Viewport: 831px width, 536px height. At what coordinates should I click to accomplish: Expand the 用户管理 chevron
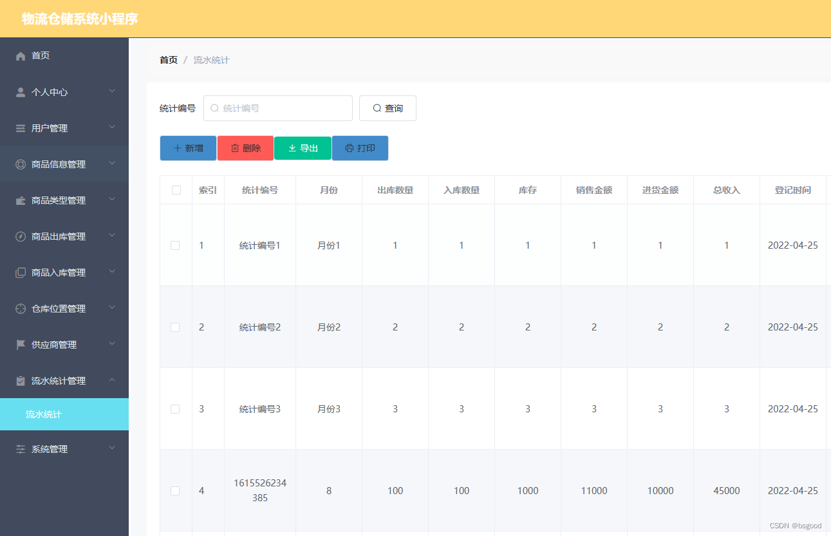pos(112,128)
